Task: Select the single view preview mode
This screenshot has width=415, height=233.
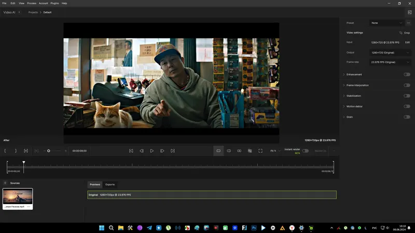Action: 218,151
